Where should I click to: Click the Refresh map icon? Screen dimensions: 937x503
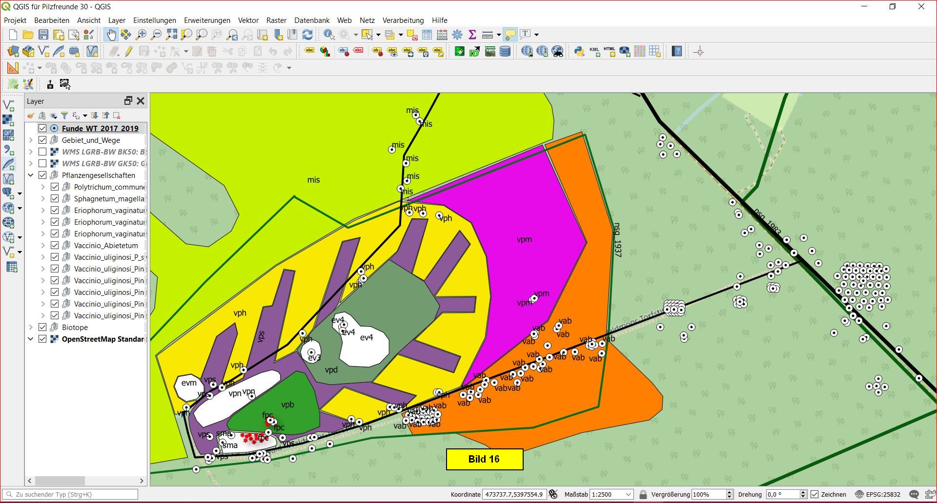click(307, 35)
